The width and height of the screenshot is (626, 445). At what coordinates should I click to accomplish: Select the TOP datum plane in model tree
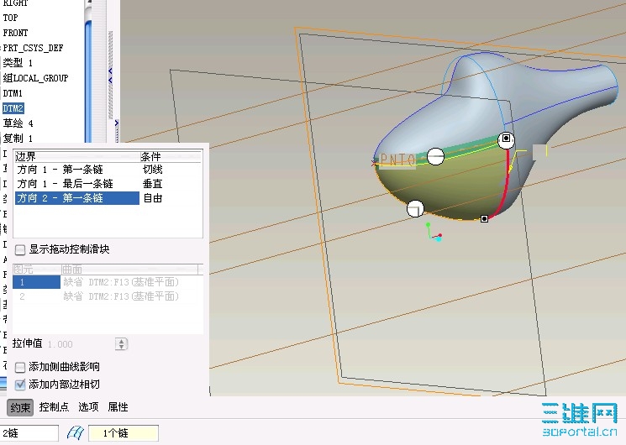point(10,18)
